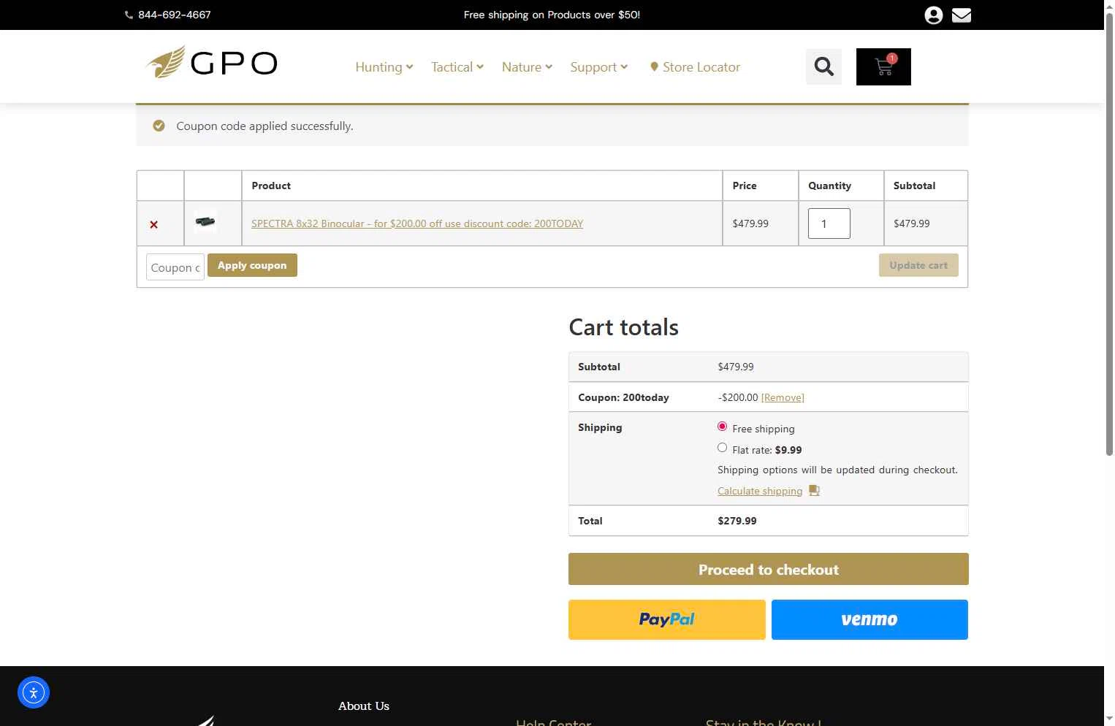
Task: Call the 844-692-4667 phone number
Action: pyautogui.click(x=175, y=15)
